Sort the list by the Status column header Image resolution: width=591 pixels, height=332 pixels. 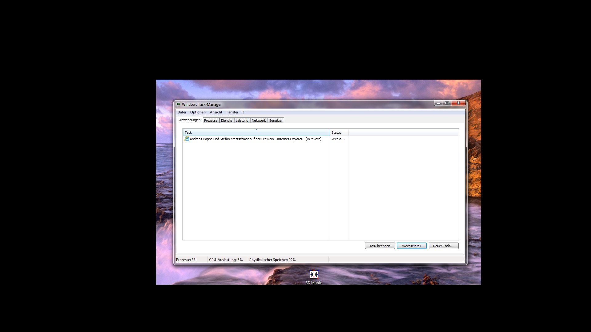(x=338, y=132)
